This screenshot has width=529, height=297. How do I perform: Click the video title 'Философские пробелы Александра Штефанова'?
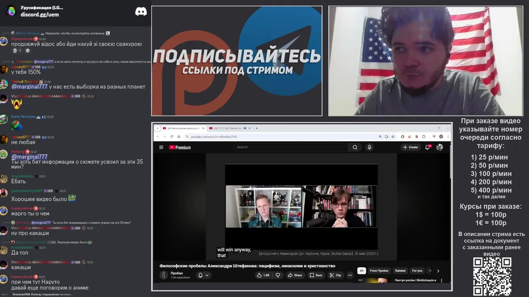pyautogui.click(x=248, y=266)
